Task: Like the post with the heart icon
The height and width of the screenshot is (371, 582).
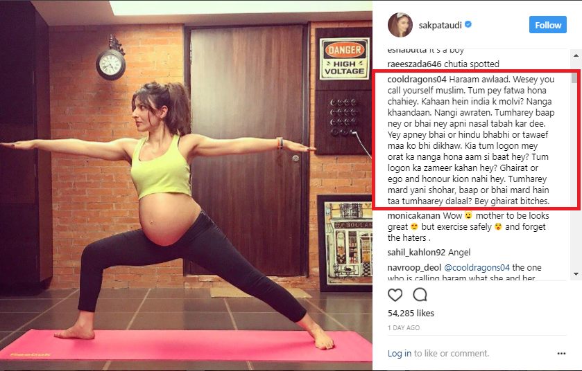Action: 395,295
